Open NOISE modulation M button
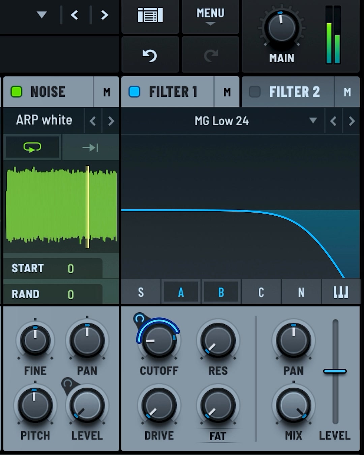 [x=107, y=92]
